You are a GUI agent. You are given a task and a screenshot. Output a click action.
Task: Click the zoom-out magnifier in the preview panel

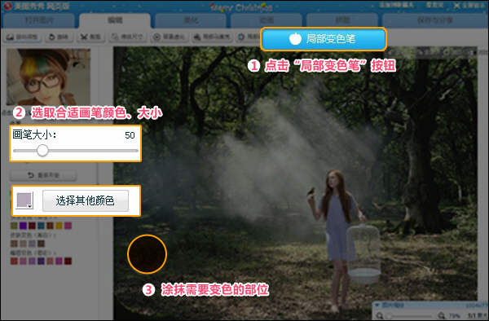[x=380, y=315]
